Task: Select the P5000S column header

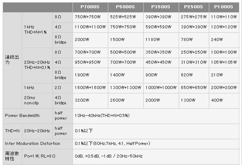Action: coord(126,7)
